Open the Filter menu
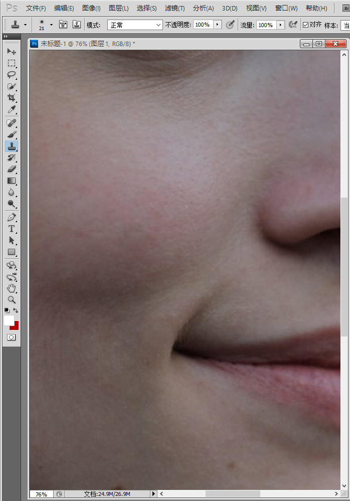350x501 pixels. point(174,9)
